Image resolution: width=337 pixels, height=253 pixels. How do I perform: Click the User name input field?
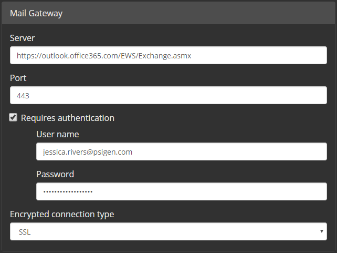(x=182, y=151)
